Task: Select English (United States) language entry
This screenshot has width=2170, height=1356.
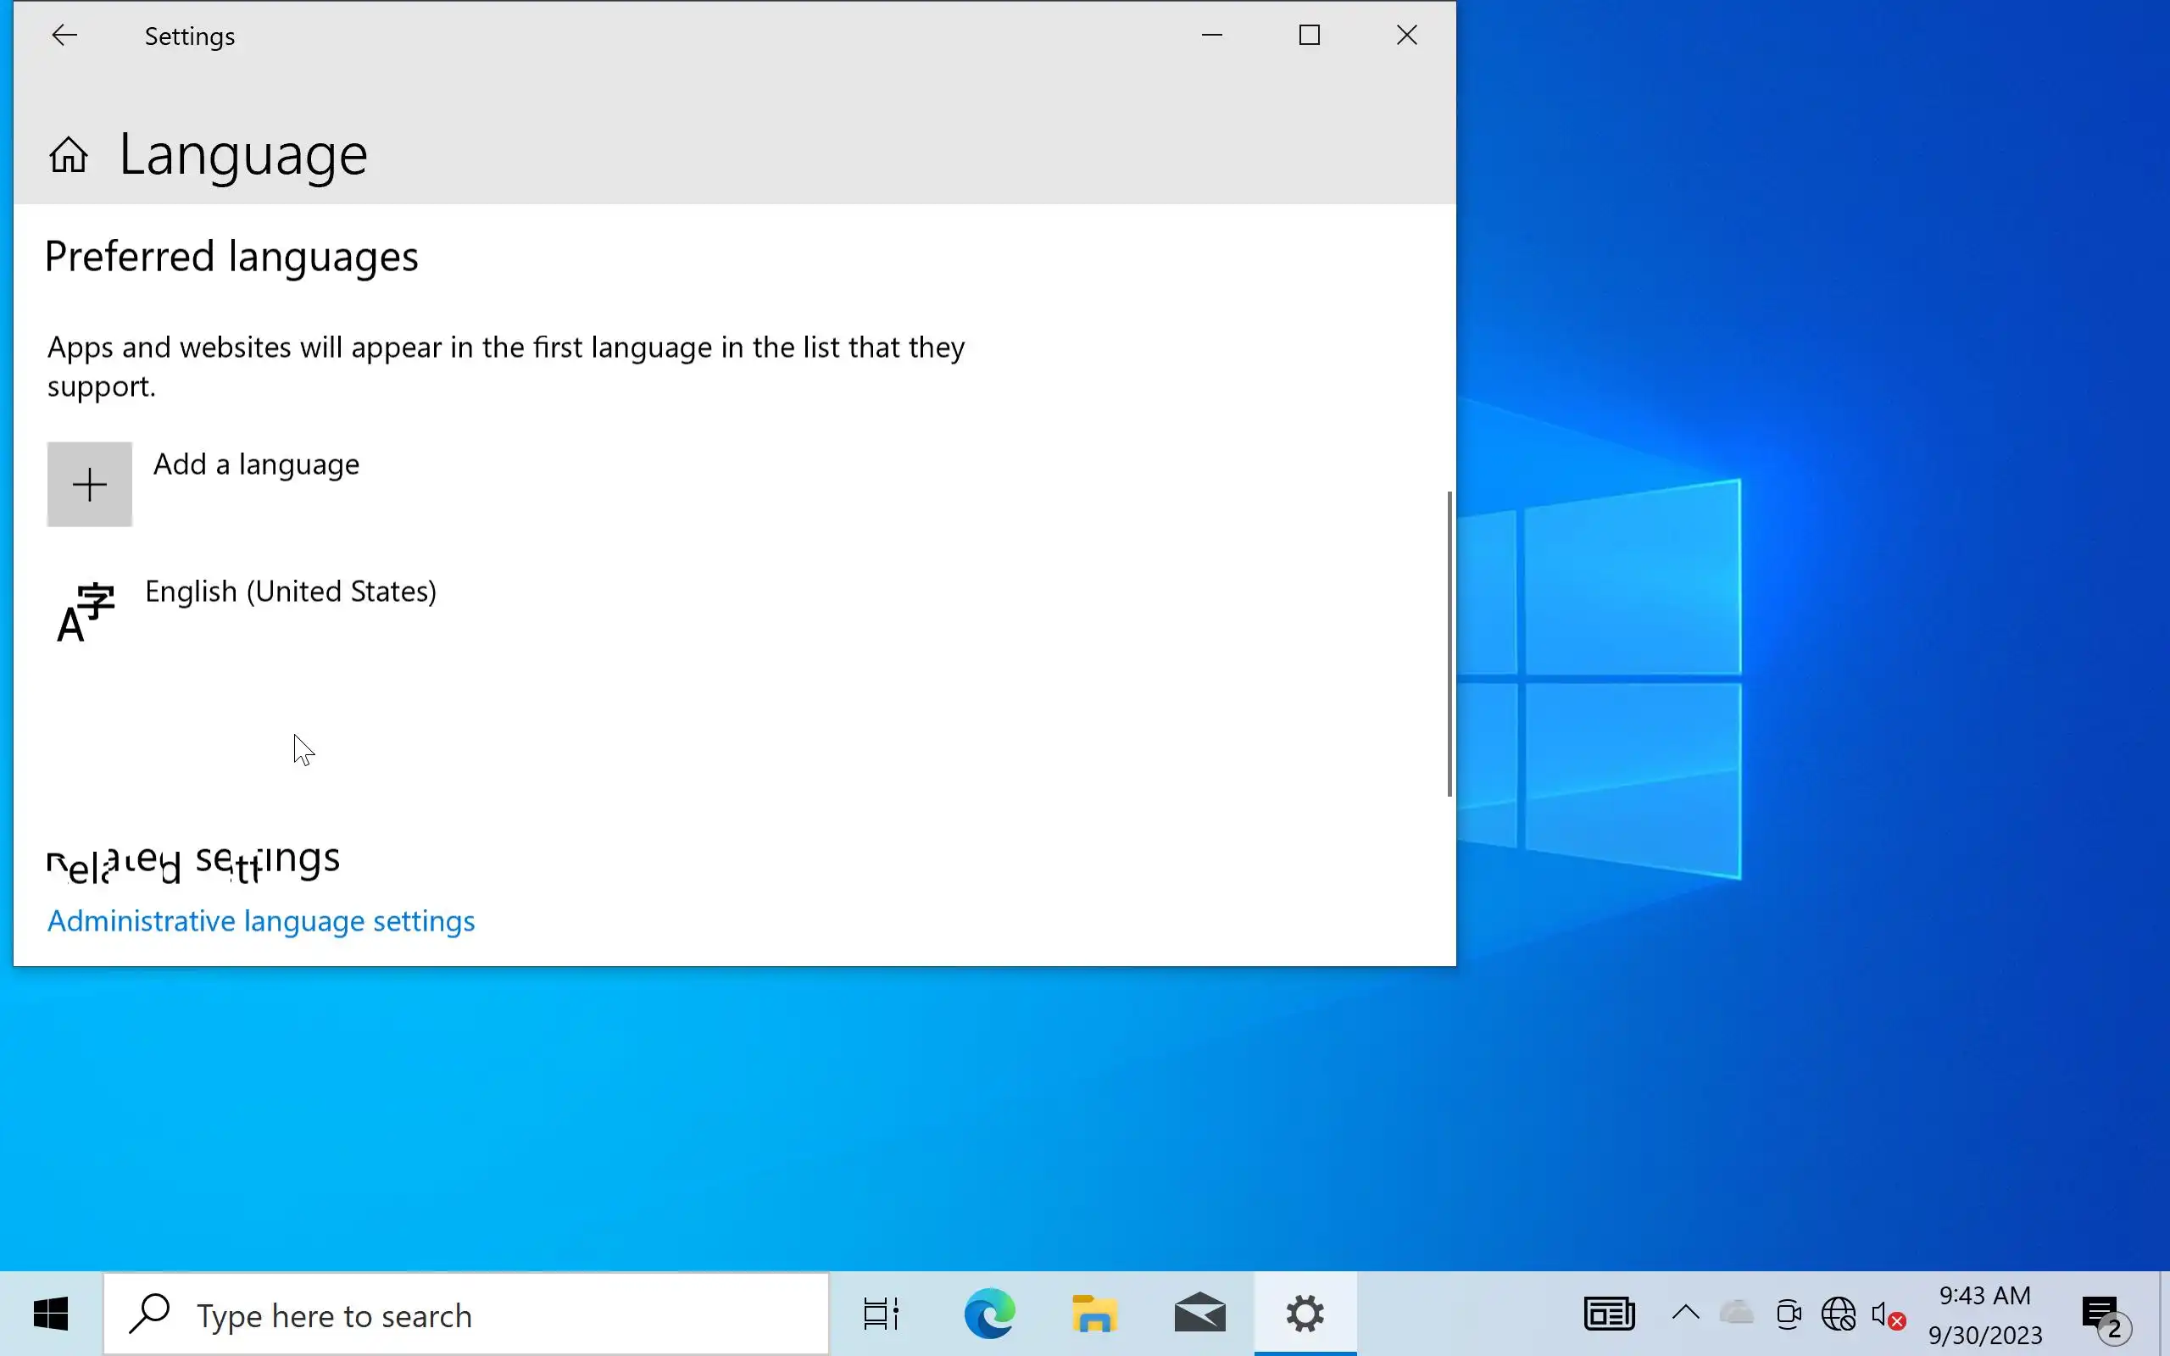Action: 291,592
